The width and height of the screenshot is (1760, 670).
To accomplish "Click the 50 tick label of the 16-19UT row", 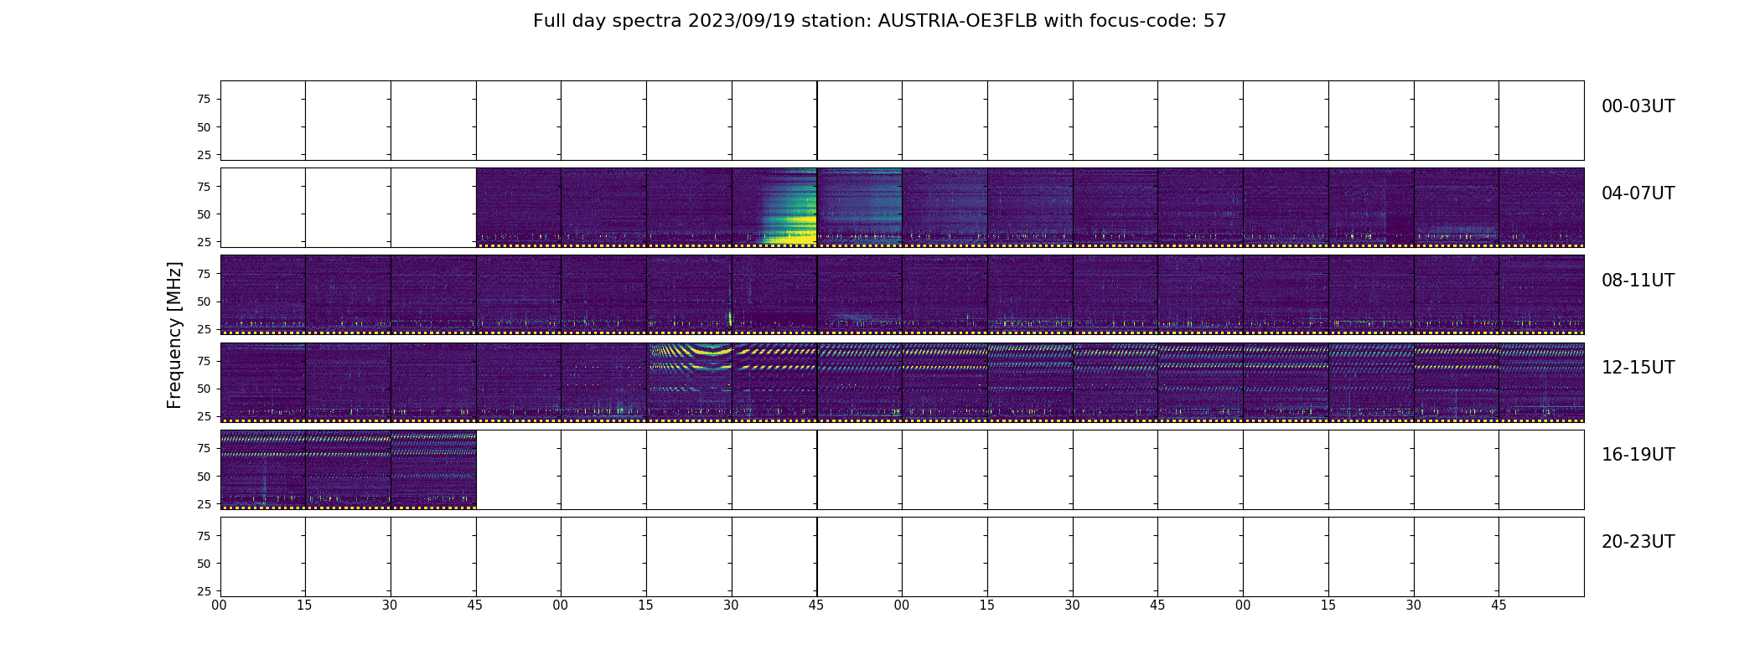I will point(204,477).
